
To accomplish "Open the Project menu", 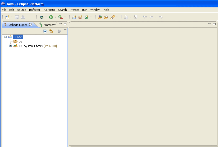I will point(74,10).
